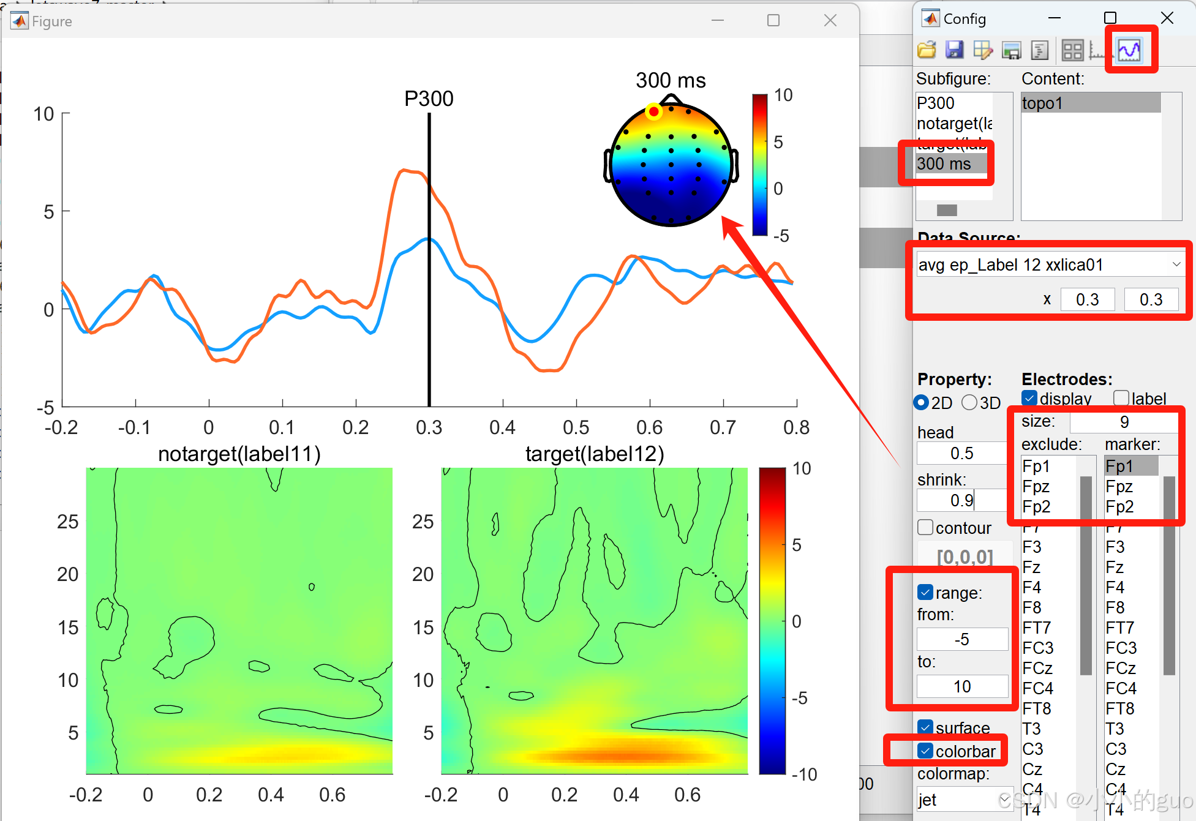Select F3 in exclude list
The image size is (1196, 821).
coord(1048,546)
